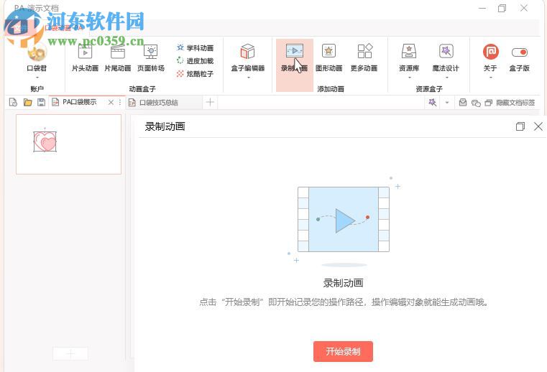Screen dimensions: 547x372
Task: Close the 录制动画 panel
Action: click(x=538, y=126)
